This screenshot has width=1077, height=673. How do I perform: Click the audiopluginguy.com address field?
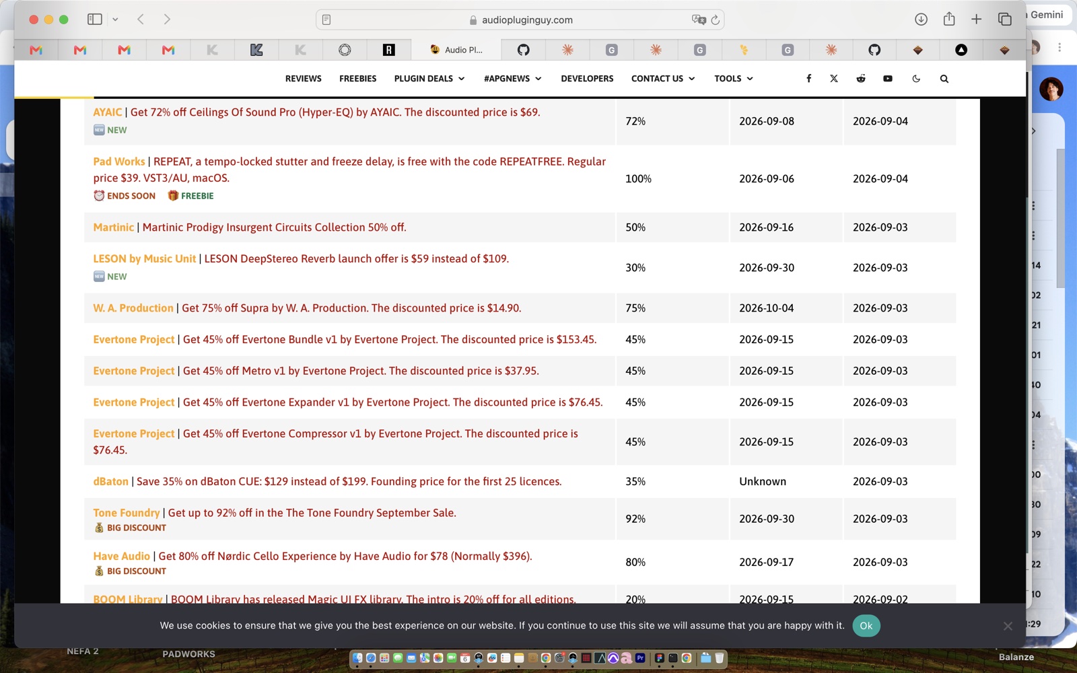click(x=520, y=20)
